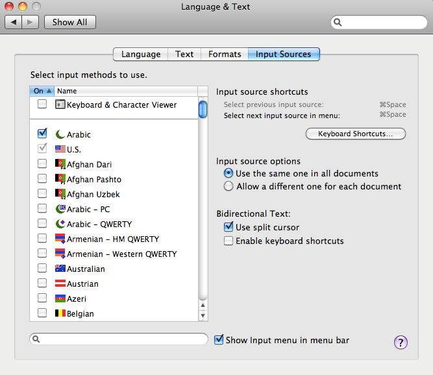Uncheck the Arabic input source
The height and width of the screenshot is (375, 433).
click(42, 133)
